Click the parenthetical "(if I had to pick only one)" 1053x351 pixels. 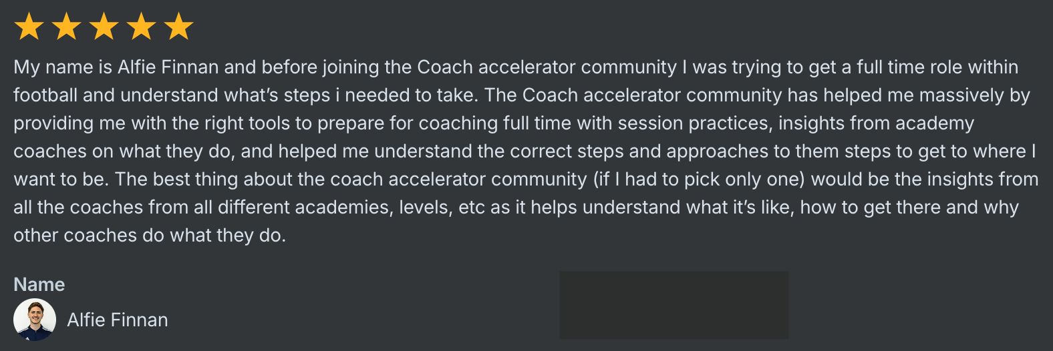(699, 180)
